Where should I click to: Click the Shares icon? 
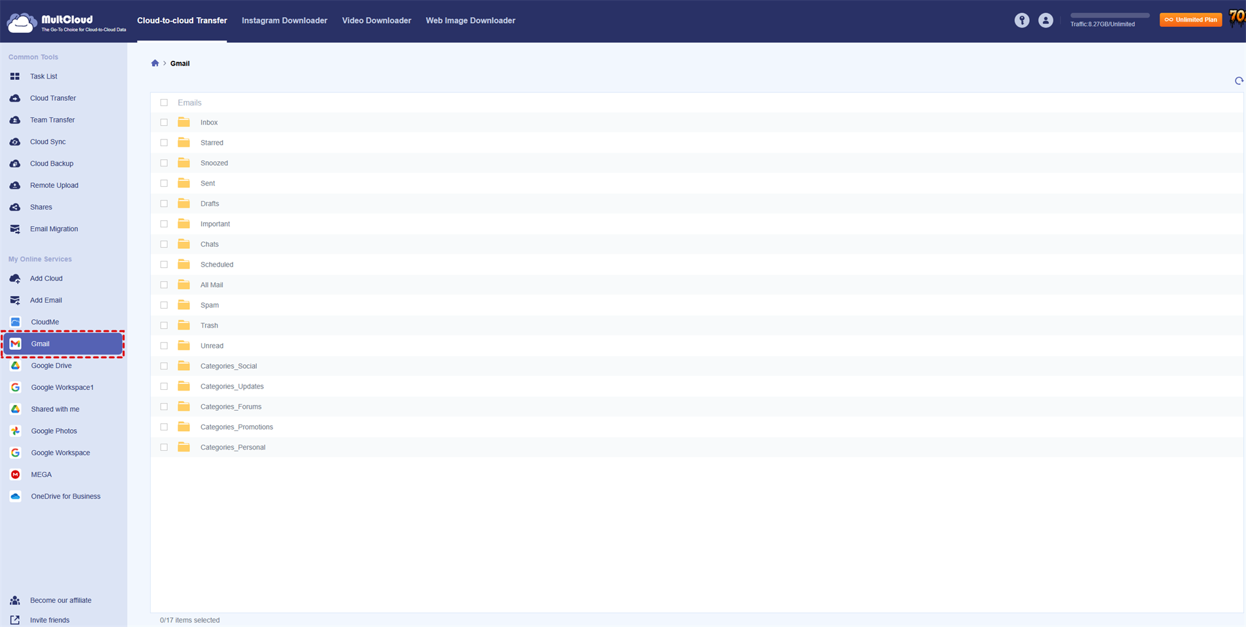click(14, 207)
